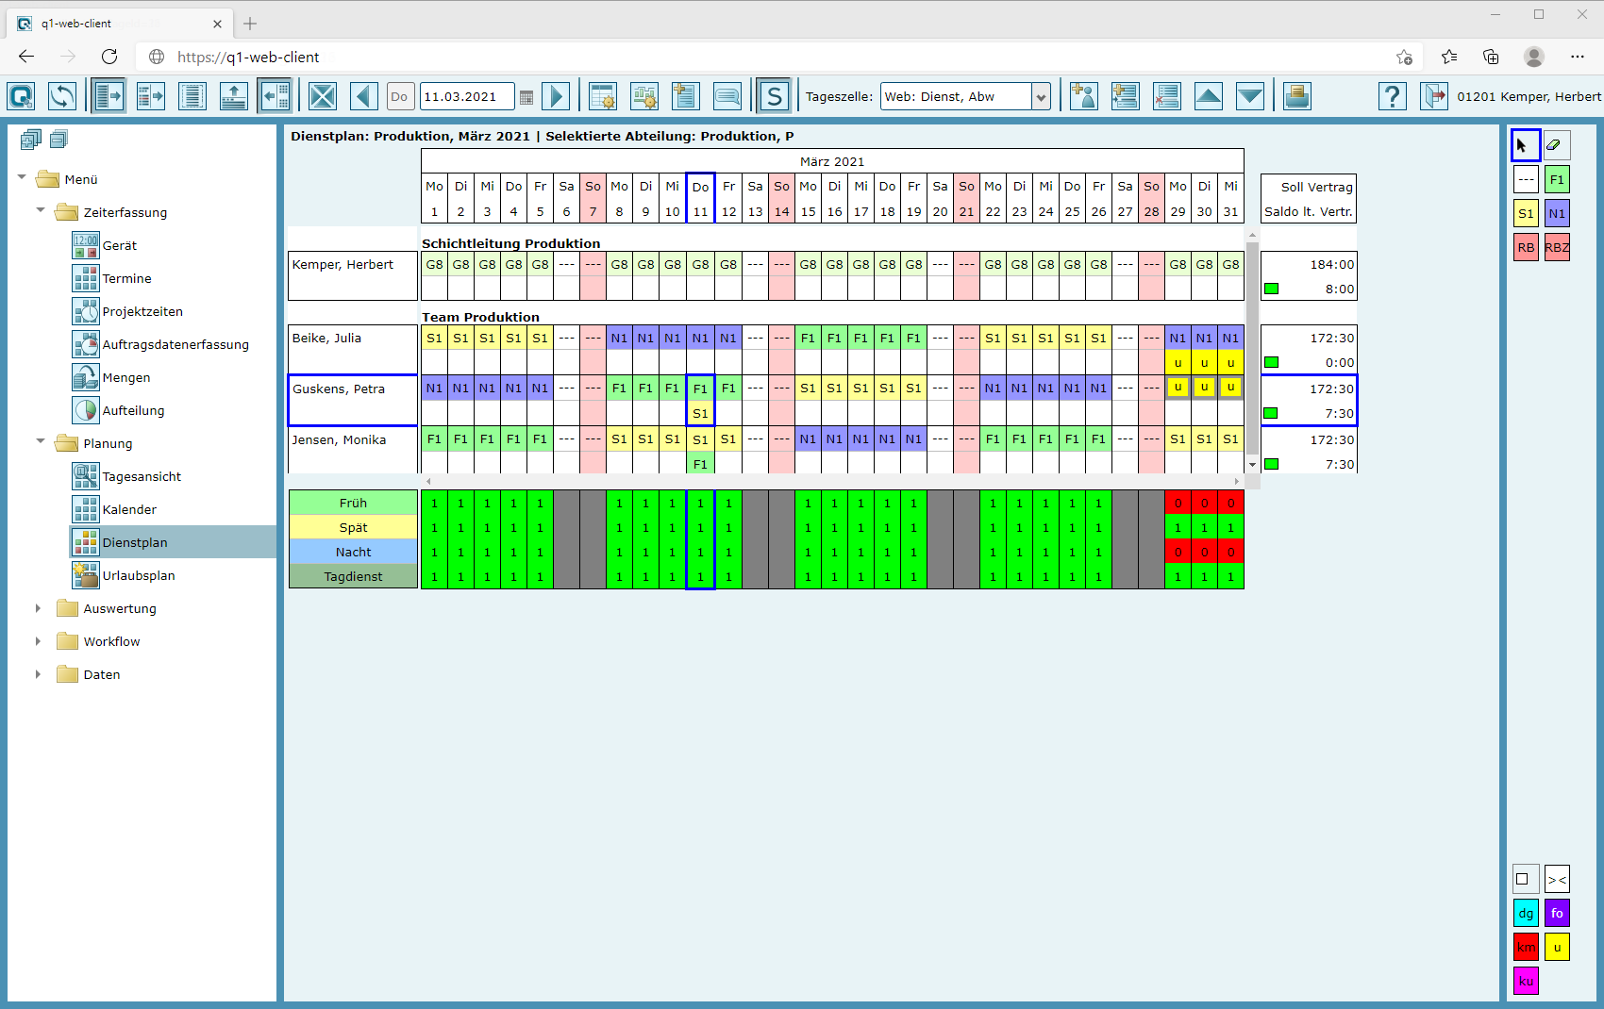Open help via question mark icon

(1392, 96)
